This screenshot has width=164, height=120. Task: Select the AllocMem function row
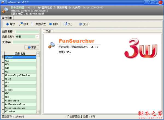pyautogui.click(x=20, y=112)
